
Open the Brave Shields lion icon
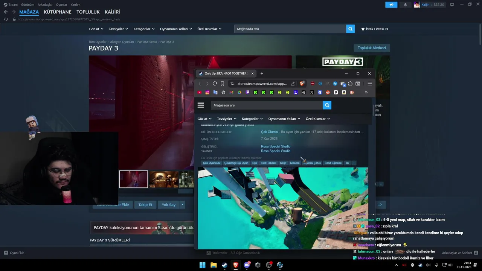pos(302,84)
